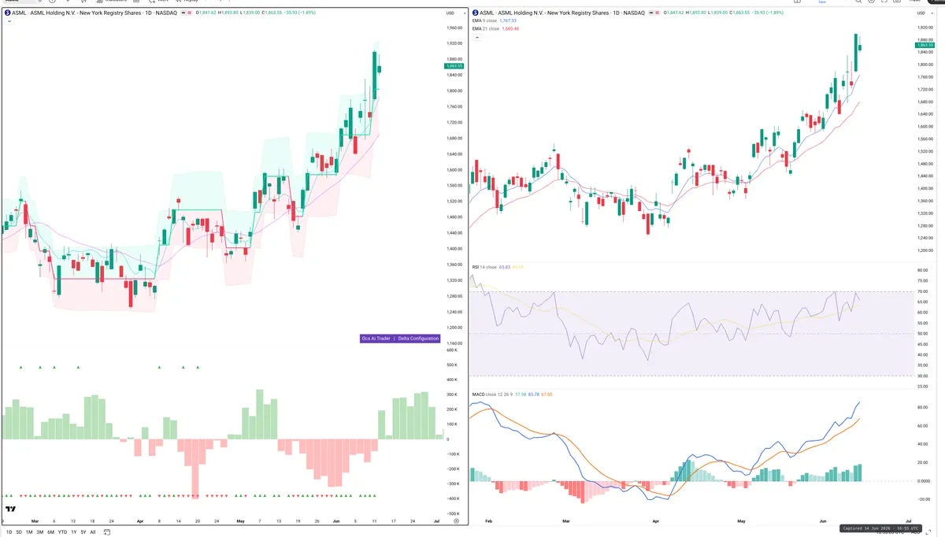Click the MACD histogram value 17.98
The width and height of the screenshot is (945, 537).
[521, 394]
